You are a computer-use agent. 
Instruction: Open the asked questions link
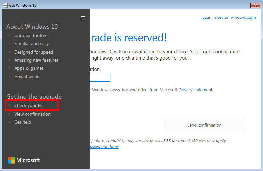pyautogui.click(x=104, y=146)
